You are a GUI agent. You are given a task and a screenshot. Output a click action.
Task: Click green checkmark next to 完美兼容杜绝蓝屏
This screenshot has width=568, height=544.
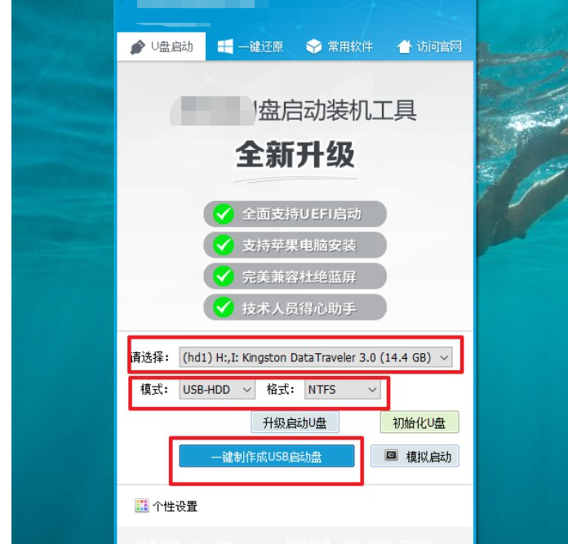[x=223, y=276]
